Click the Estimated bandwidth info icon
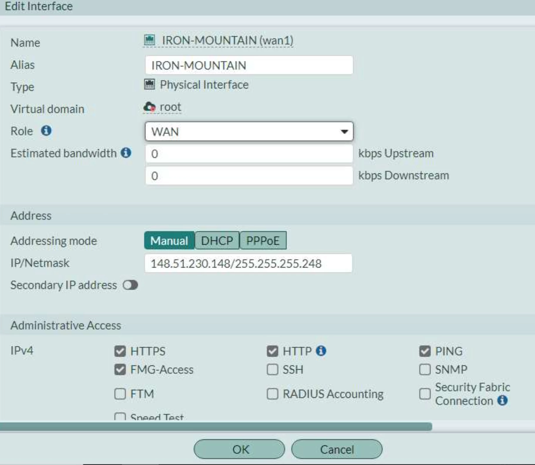535x465 pixels. pyautogui.click(x=126, y=153)
